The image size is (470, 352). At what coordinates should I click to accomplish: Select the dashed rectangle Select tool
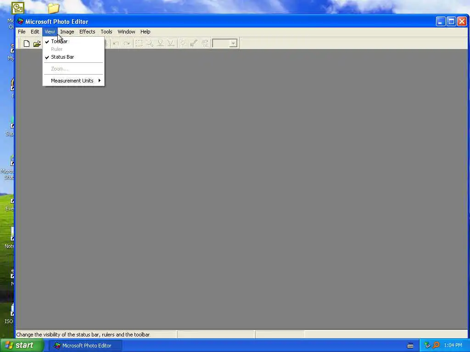(139, 44)
